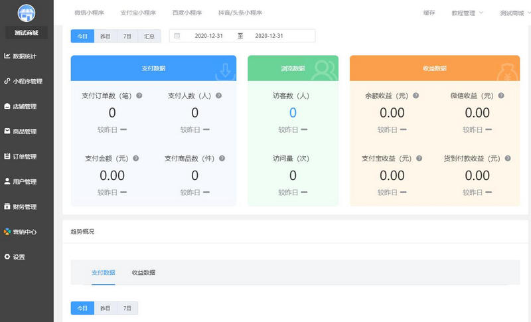The width and height of the screenshot is (531, 322).
Task: Open 用户管理 in the sidebar
Action: [x=25, y=181]
